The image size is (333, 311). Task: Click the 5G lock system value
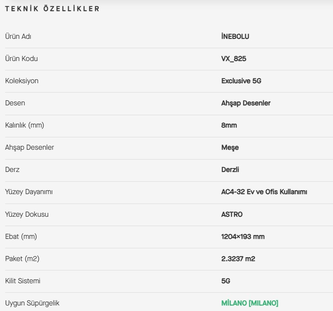[226, 281]
